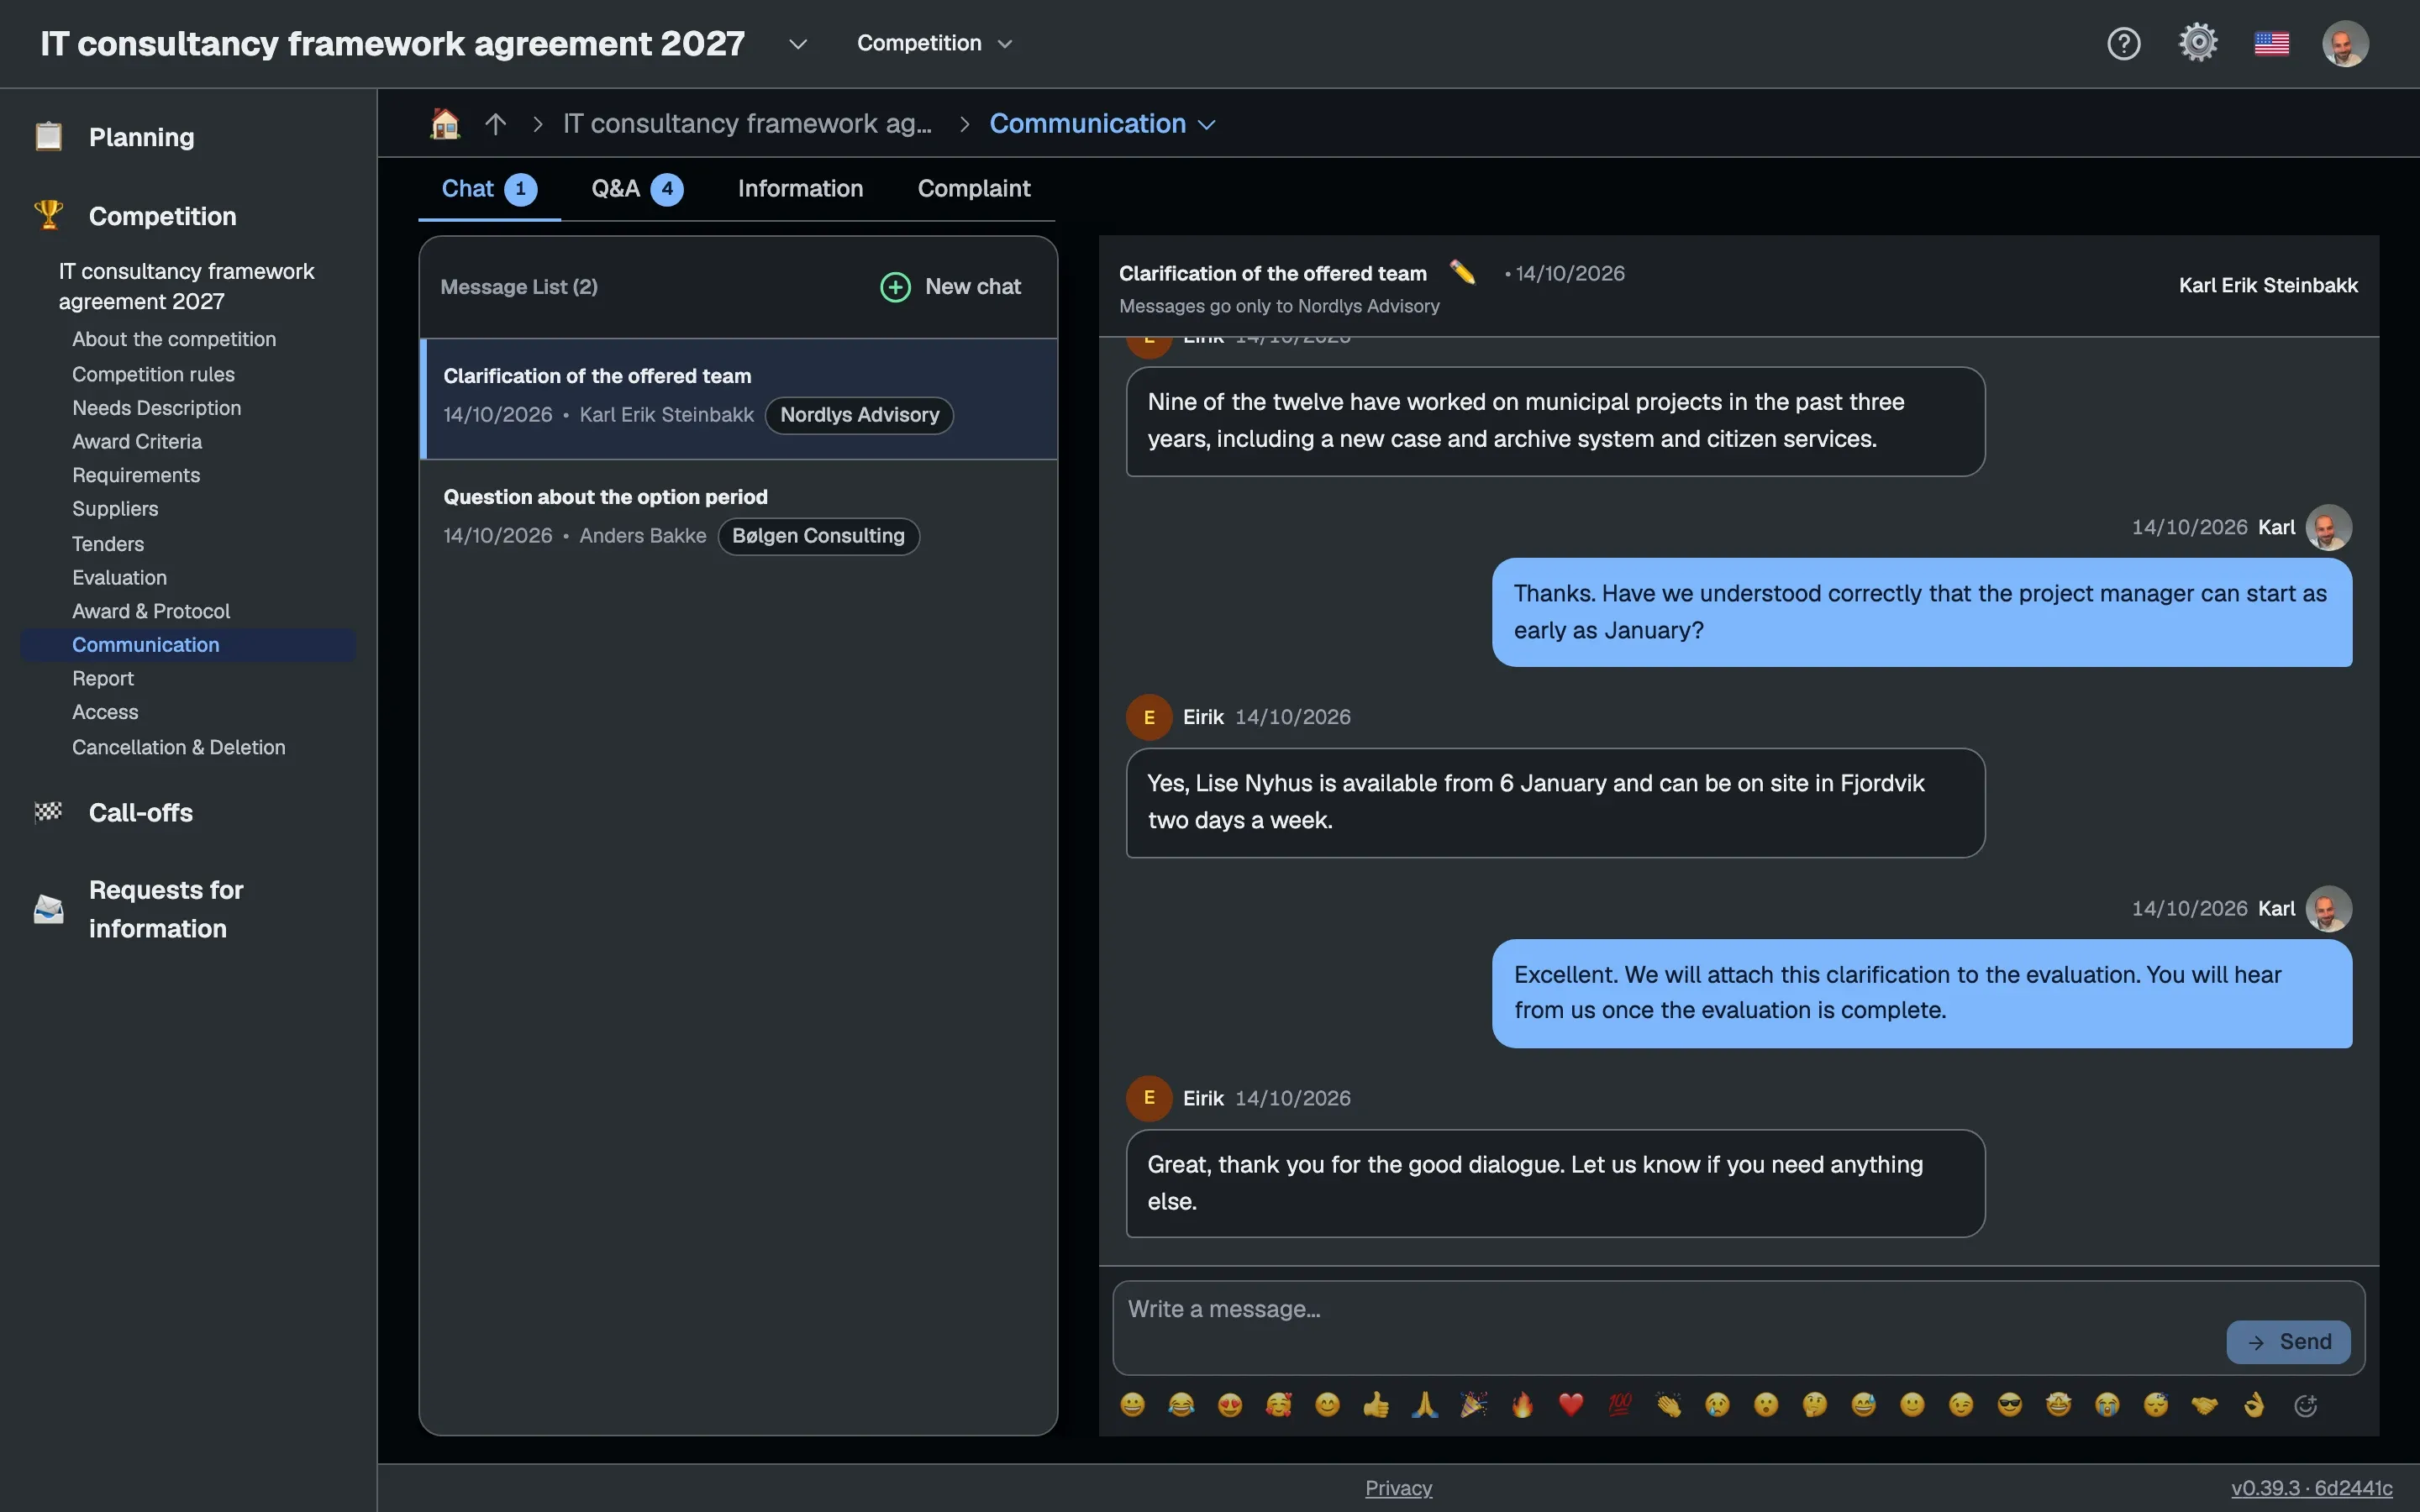Viewport: 2420px width, 1512px height.
Task: Open the settings gear icon
Action: [2198, 43]
